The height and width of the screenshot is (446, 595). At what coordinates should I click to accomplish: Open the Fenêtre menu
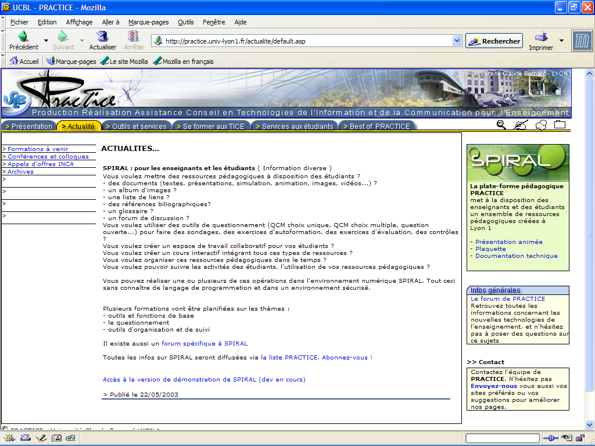[214, 22]
